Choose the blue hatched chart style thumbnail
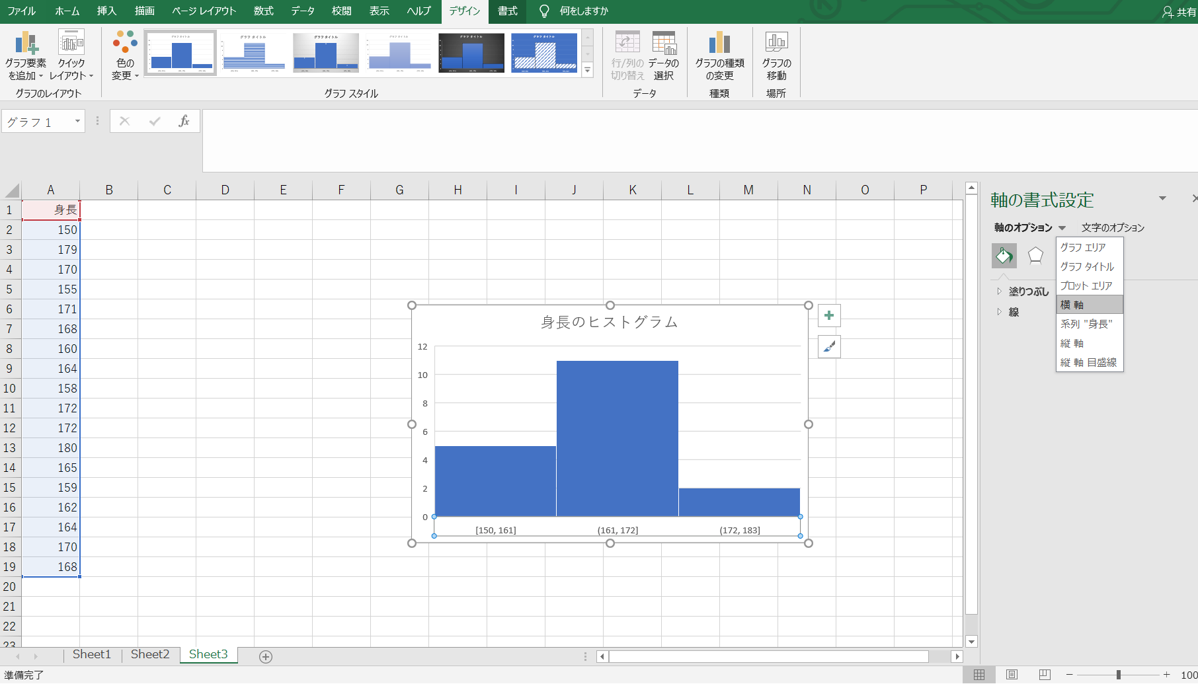This screenshot has height=684, width=1198. [544, 53]
